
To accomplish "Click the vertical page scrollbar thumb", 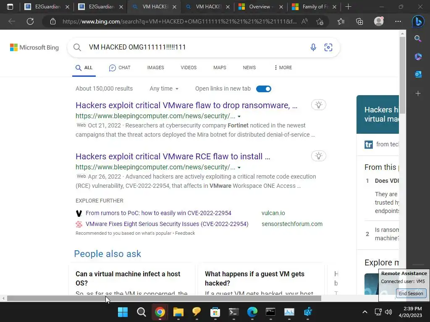I will tap(402, 75).
